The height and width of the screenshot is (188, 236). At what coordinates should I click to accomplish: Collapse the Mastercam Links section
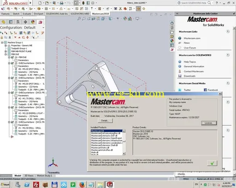[x=228, y=31]
